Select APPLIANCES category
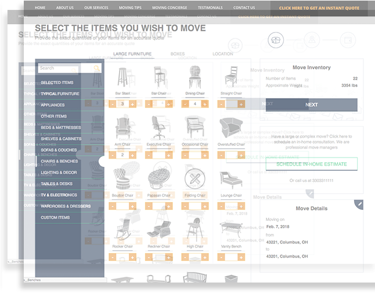 (x=52, y=105)
